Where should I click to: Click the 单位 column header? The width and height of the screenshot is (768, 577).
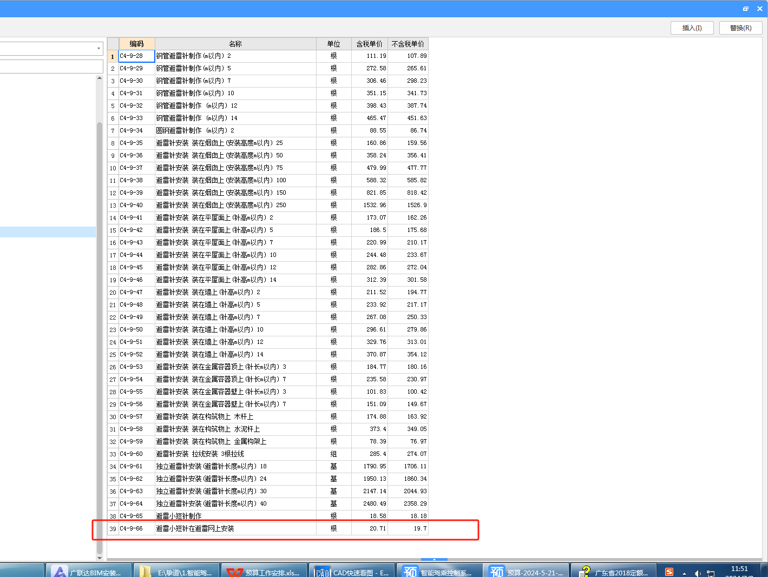pos(334,44)
